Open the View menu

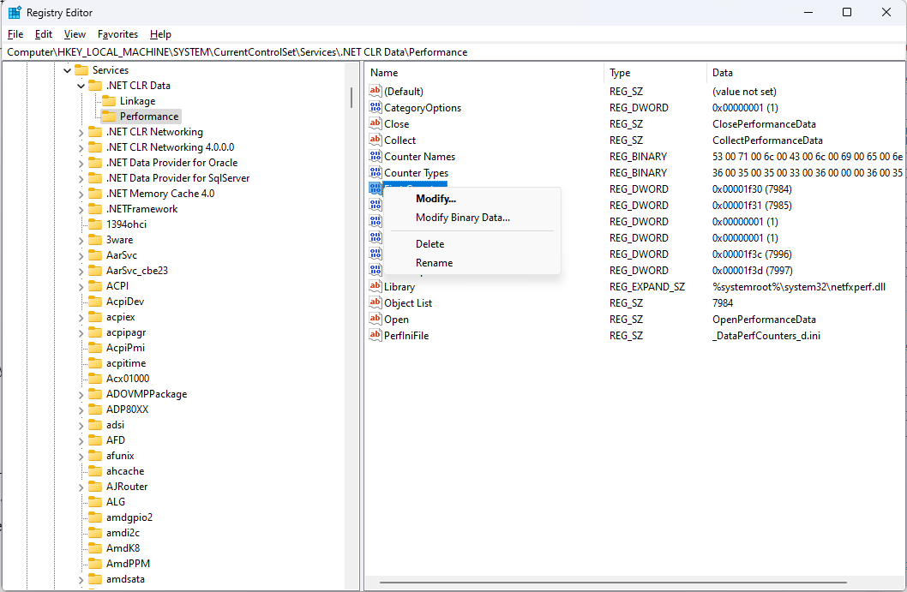pos(75,34)
